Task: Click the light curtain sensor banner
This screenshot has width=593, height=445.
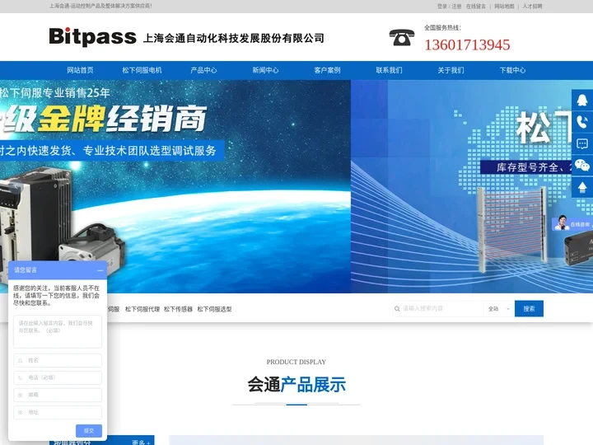Action: (472, 186)
